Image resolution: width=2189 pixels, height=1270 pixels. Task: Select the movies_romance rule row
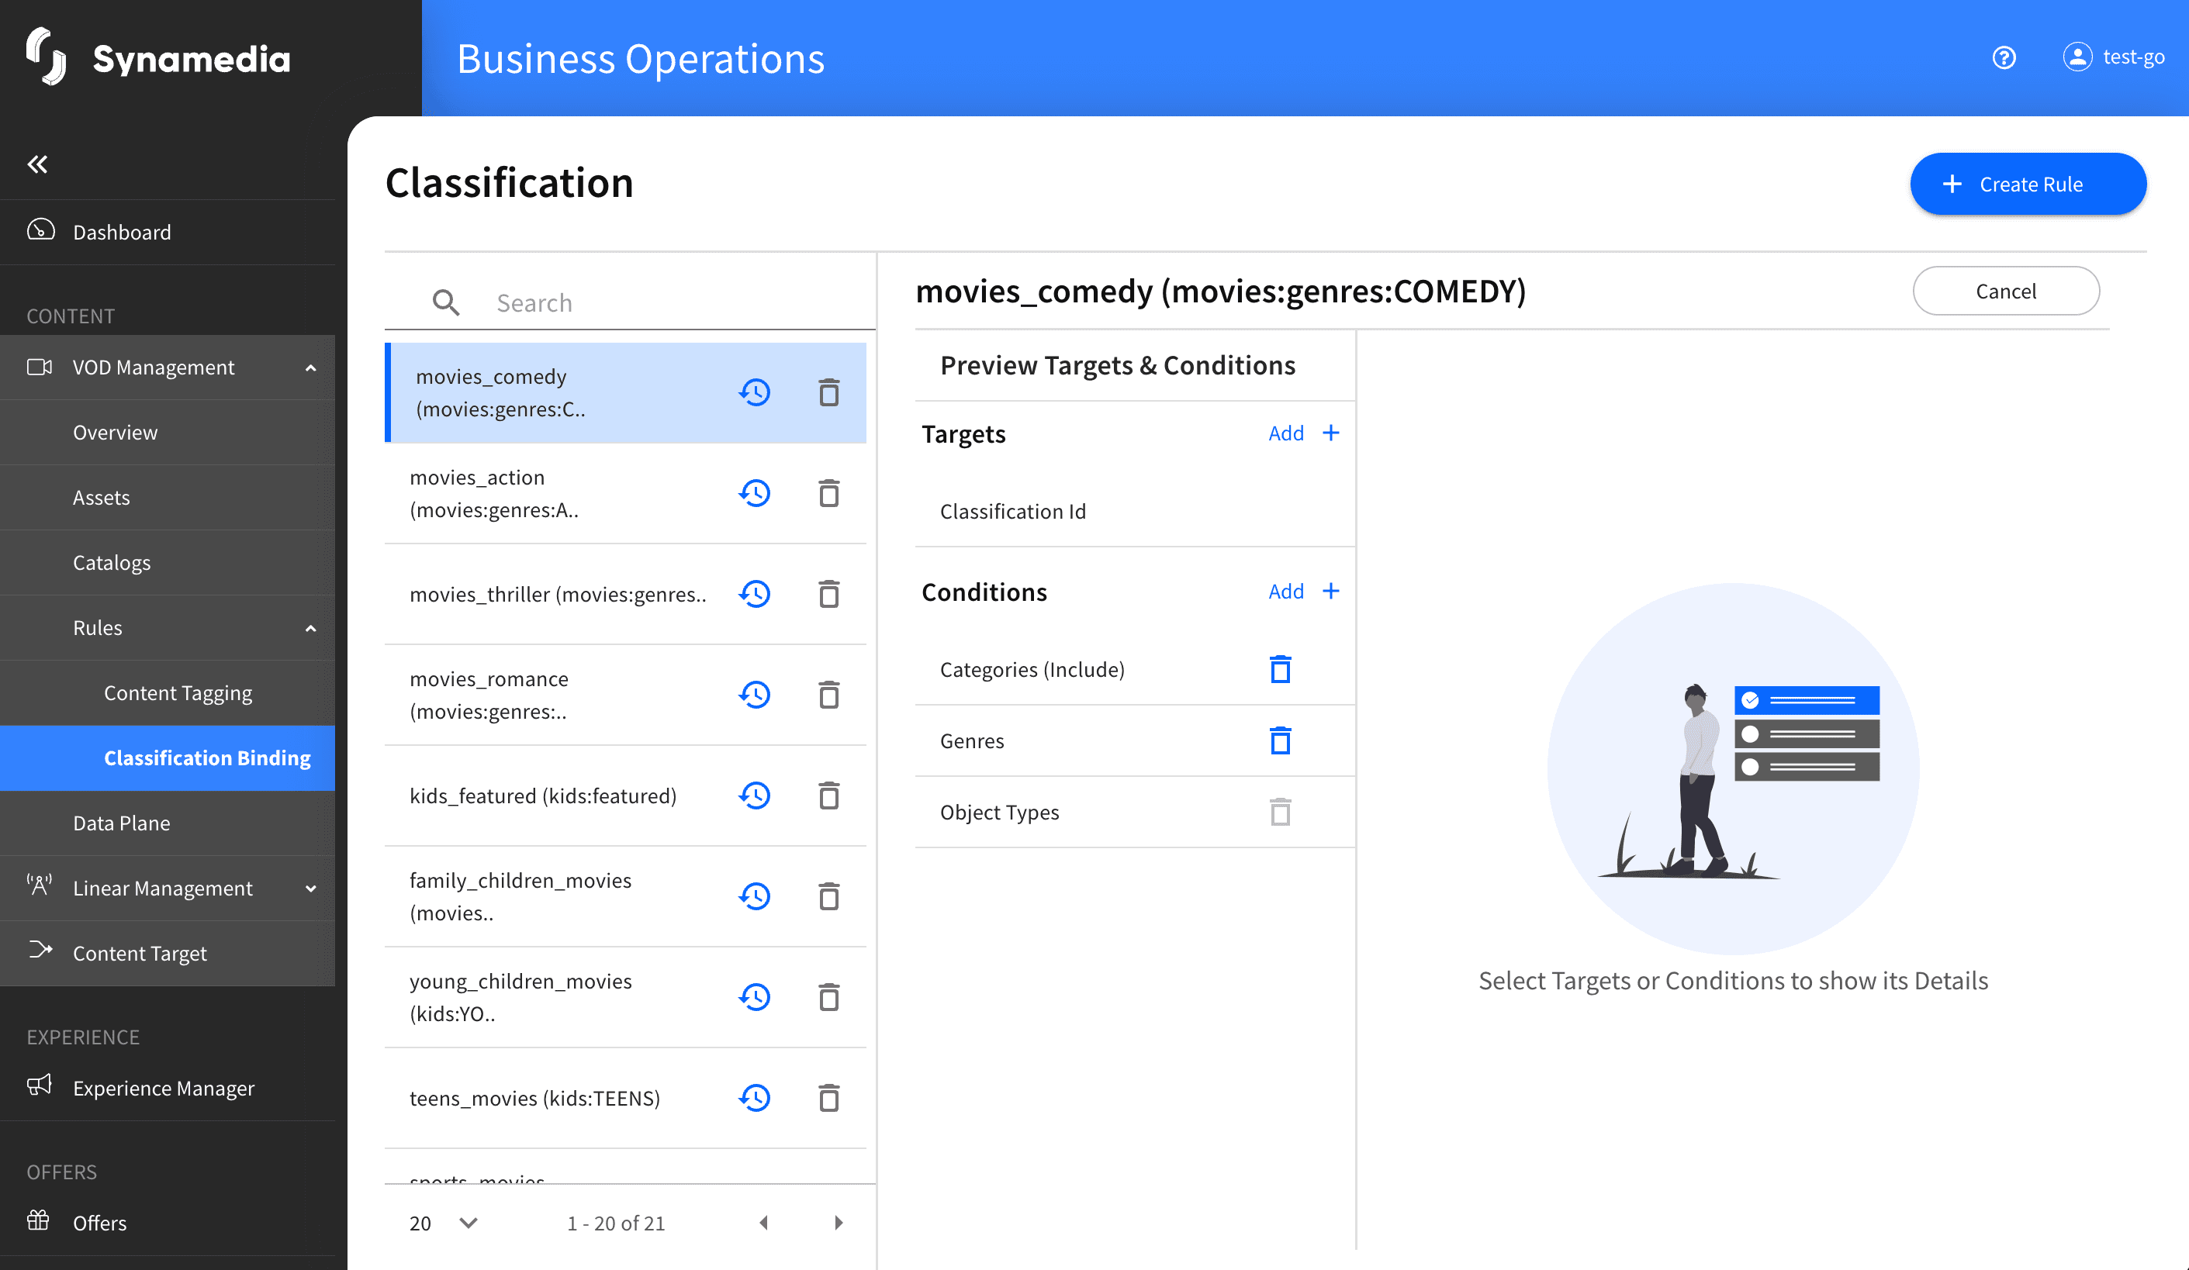pos(625,695)
